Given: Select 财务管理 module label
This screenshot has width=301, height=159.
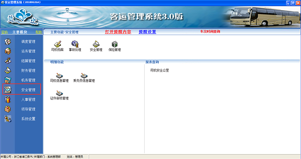Looking at the screenshot, I should [28, 70].
